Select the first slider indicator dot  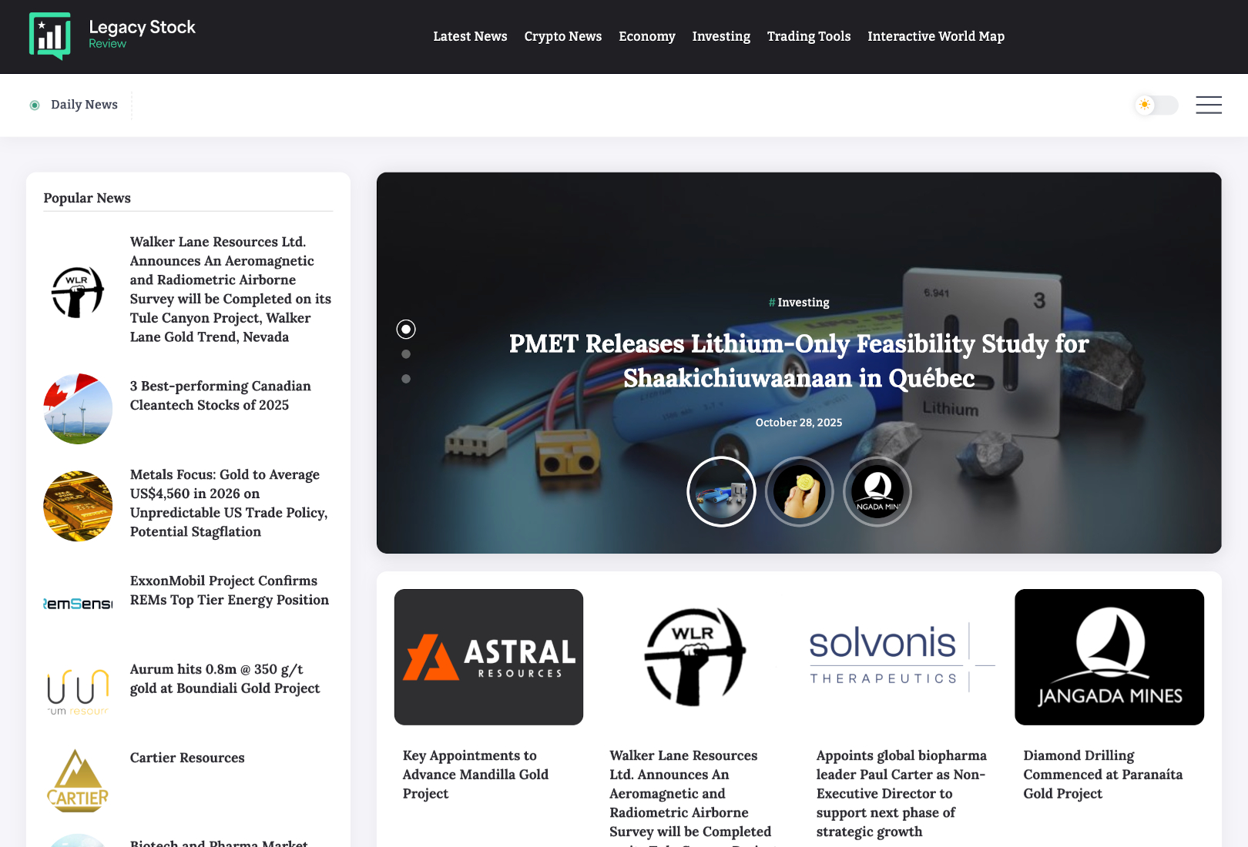click(406, 330)
